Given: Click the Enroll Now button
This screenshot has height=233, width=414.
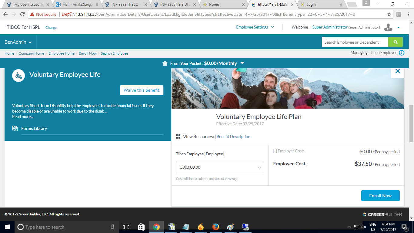Looking at the screenshot, I should [380, 196].
